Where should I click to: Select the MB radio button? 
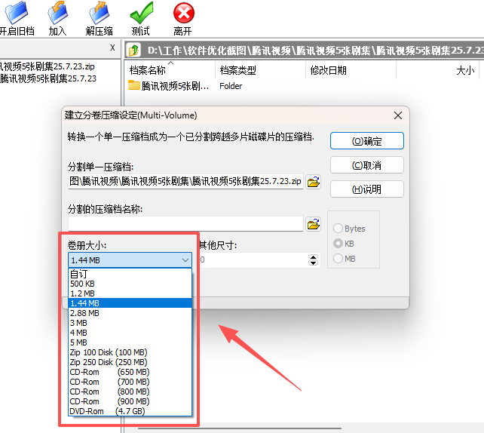point(338,259)
